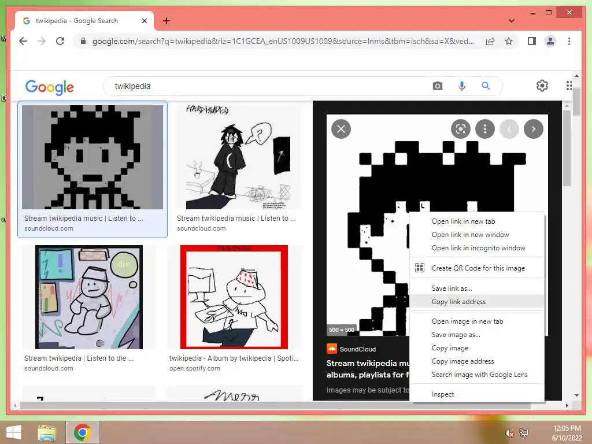Screen dimensions: 592x444
Task: Open Chrome's three-dot menu
Action: (569, 41)
